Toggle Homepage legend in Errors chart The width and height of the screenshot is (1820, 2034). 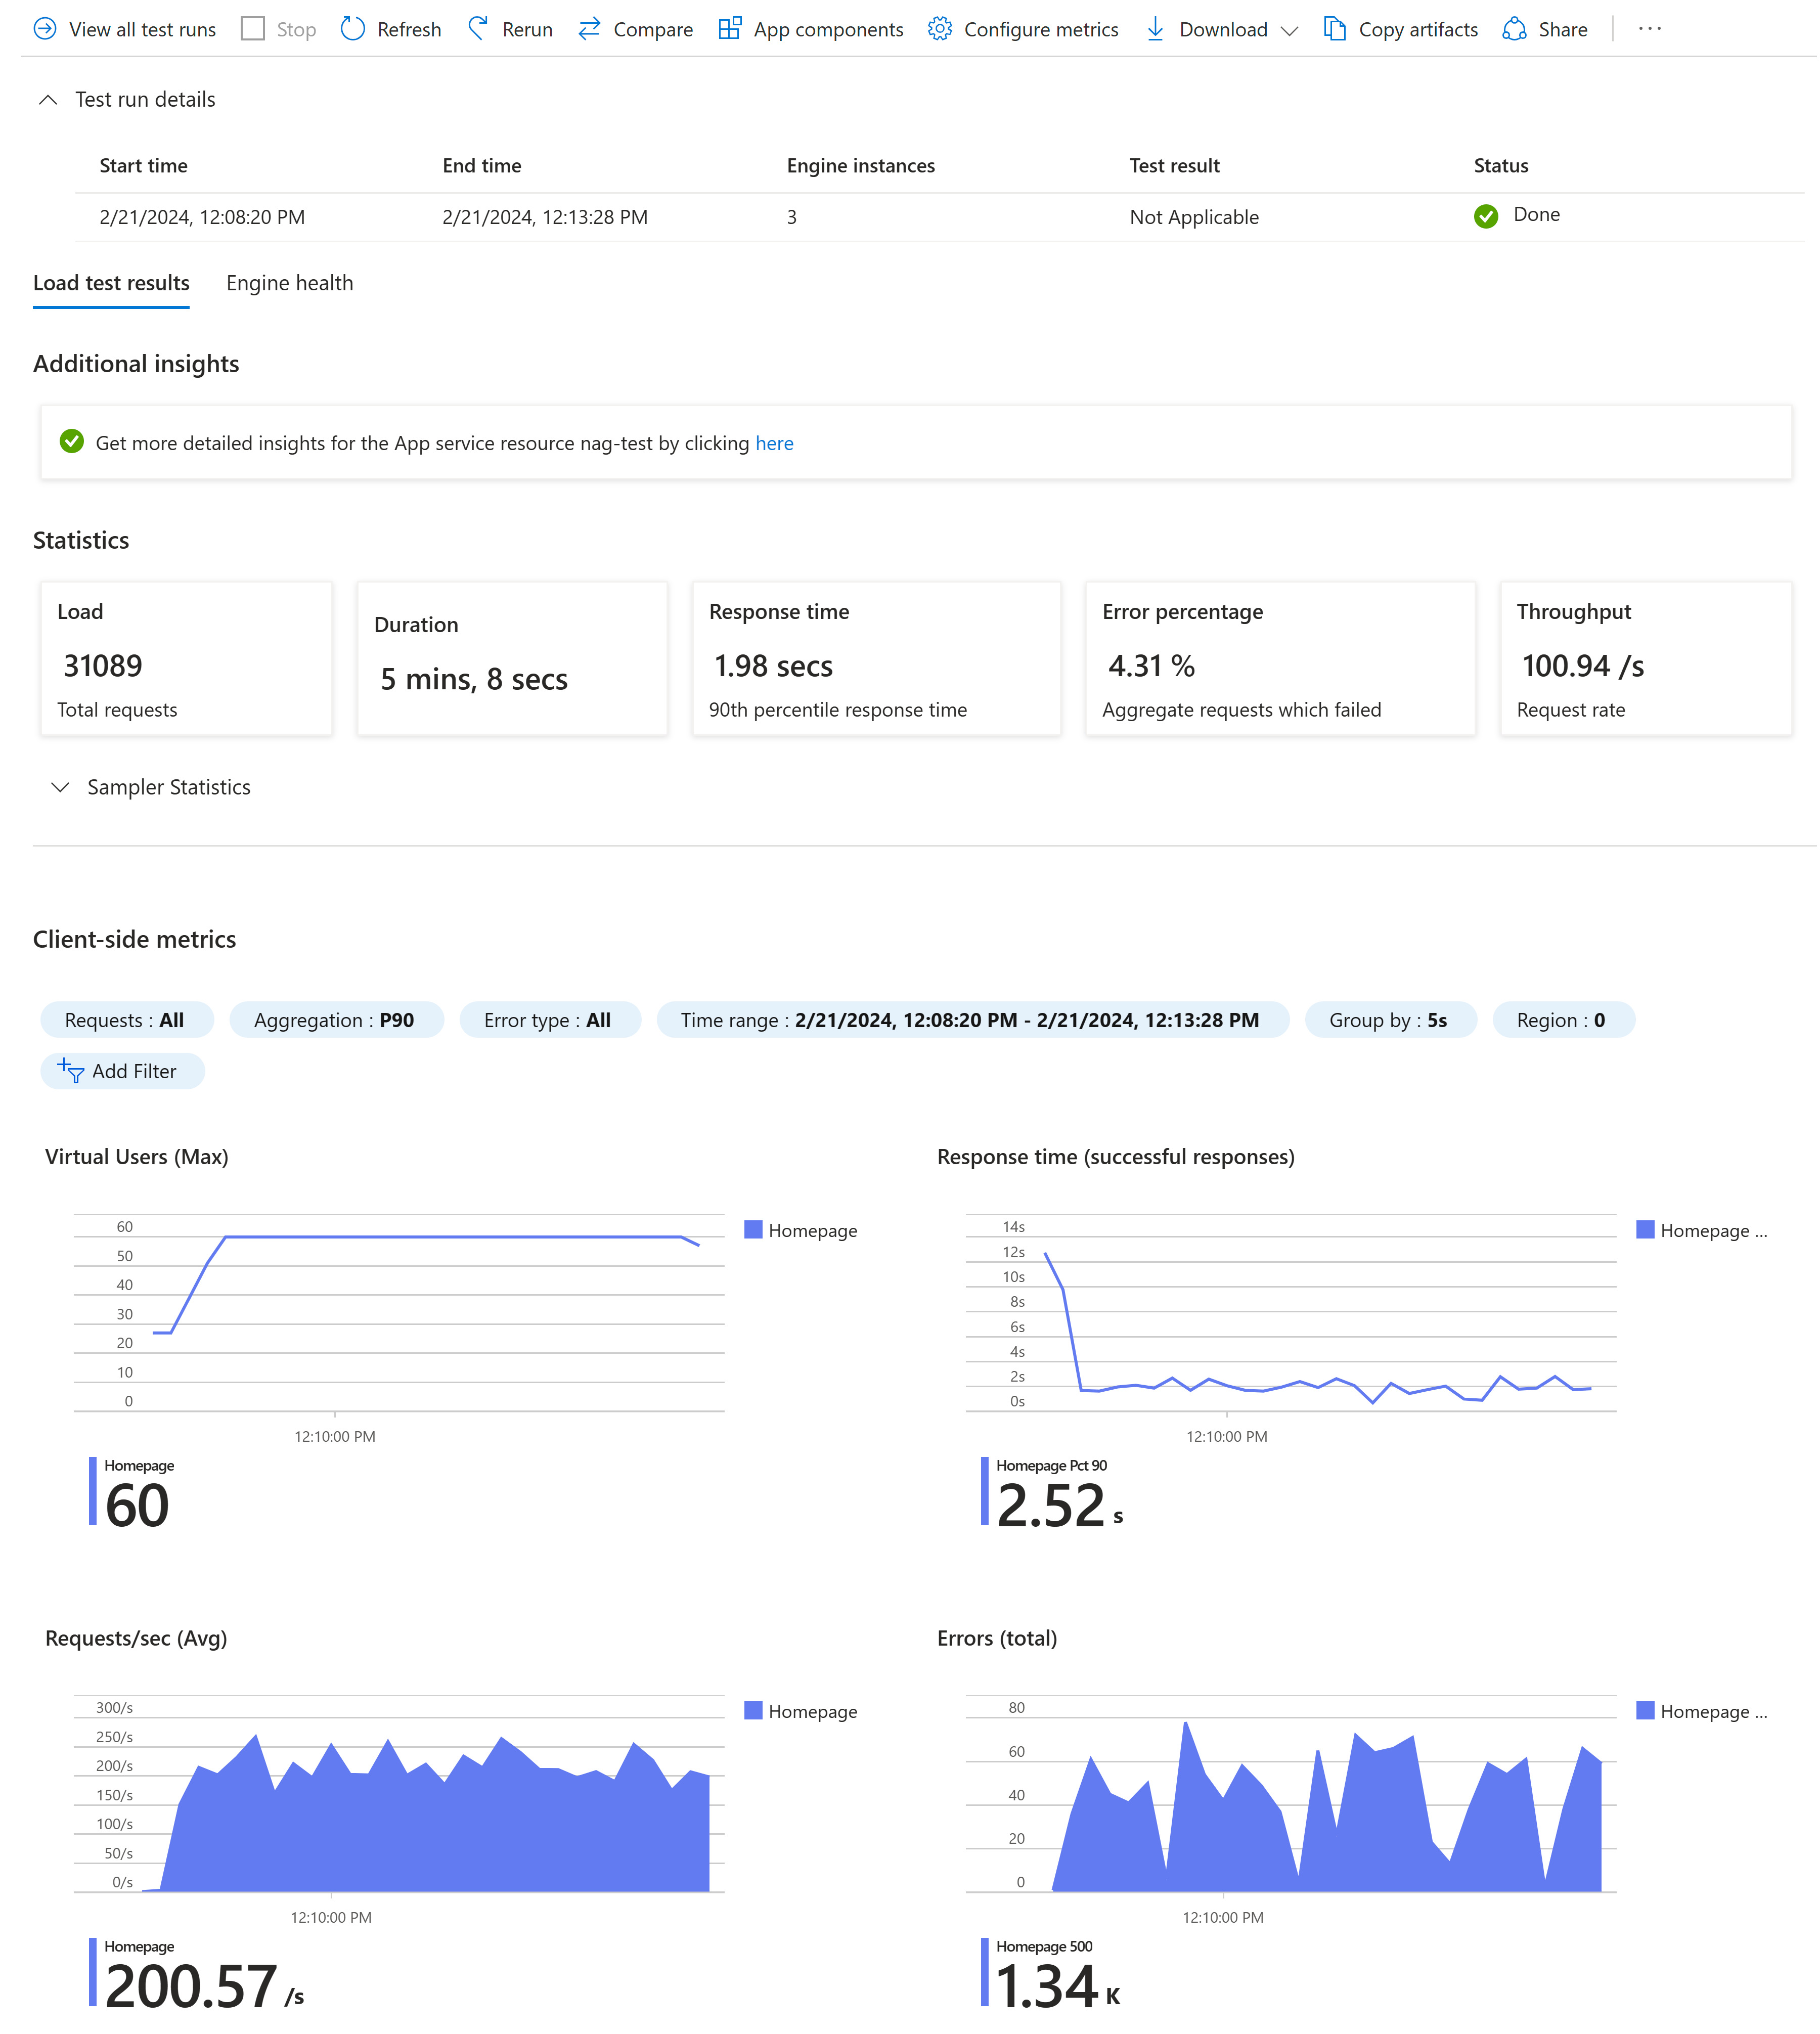(x=1713, y=1712)
